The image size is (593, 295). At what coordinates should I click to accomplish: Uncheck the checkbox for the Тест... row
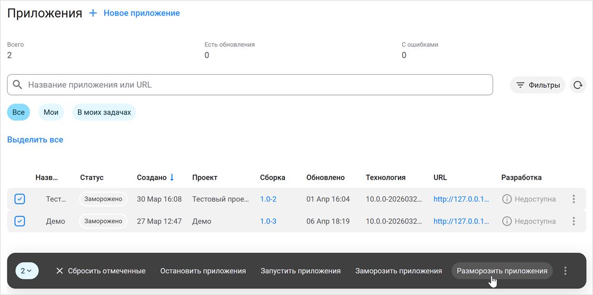click(20, 199)
